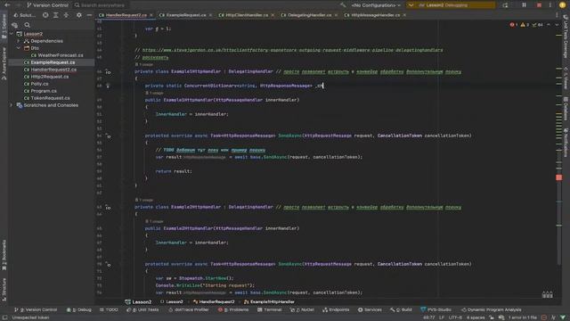Image resolution: width=570 pixels, height=321 pixels.
Task: Pause the debugging session
Action: click(524, 5)
